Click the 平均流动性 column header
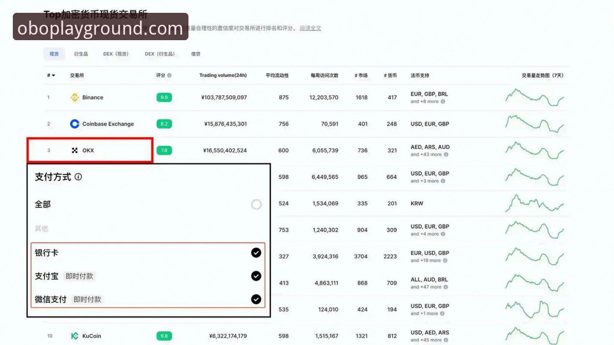This screenshot has height=345, width=614. coord(277,75)
